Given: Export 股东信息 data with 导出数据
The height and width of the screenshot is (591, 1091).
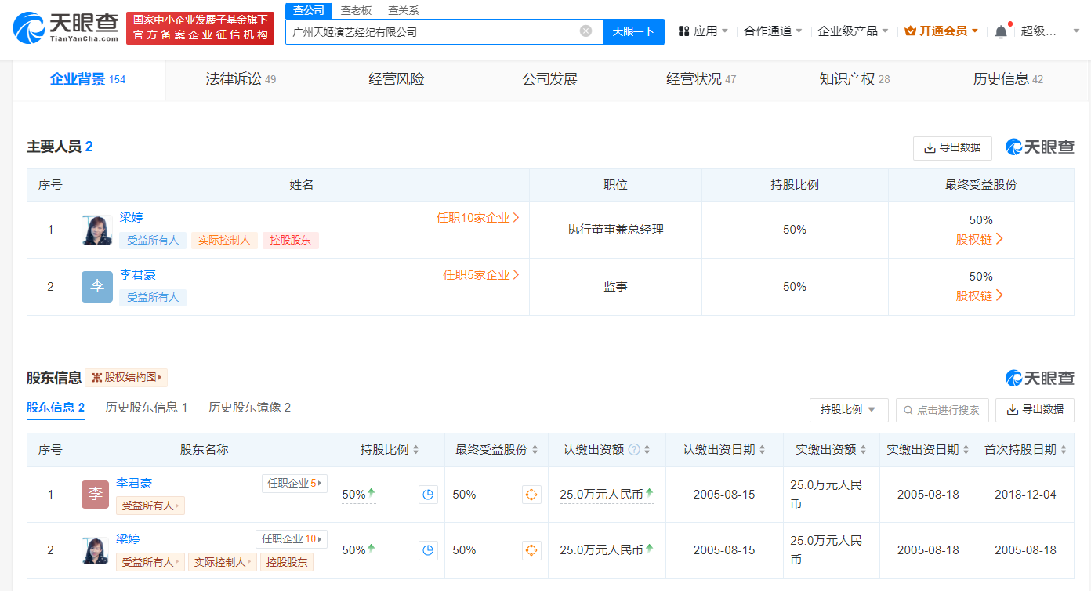Looking at the screenshot, I should click(x=1035, y=410).
